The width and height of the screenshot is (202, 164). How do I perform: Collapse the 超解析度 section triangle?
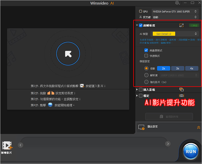[x=137, y=25]
